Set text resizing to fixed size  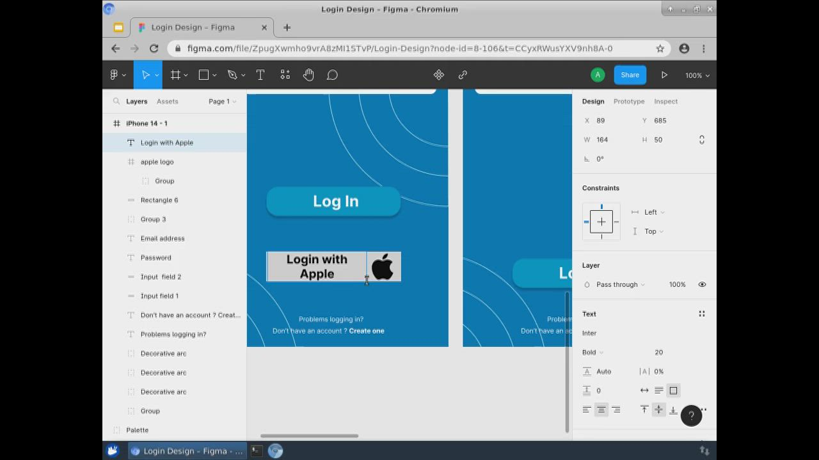tap(673, 390)
